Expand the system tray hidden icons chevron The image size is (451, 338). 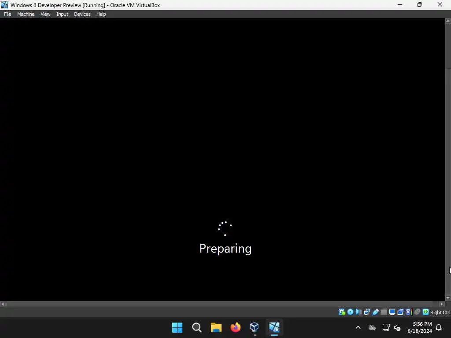pyautogui.click(x=358, y=327)
